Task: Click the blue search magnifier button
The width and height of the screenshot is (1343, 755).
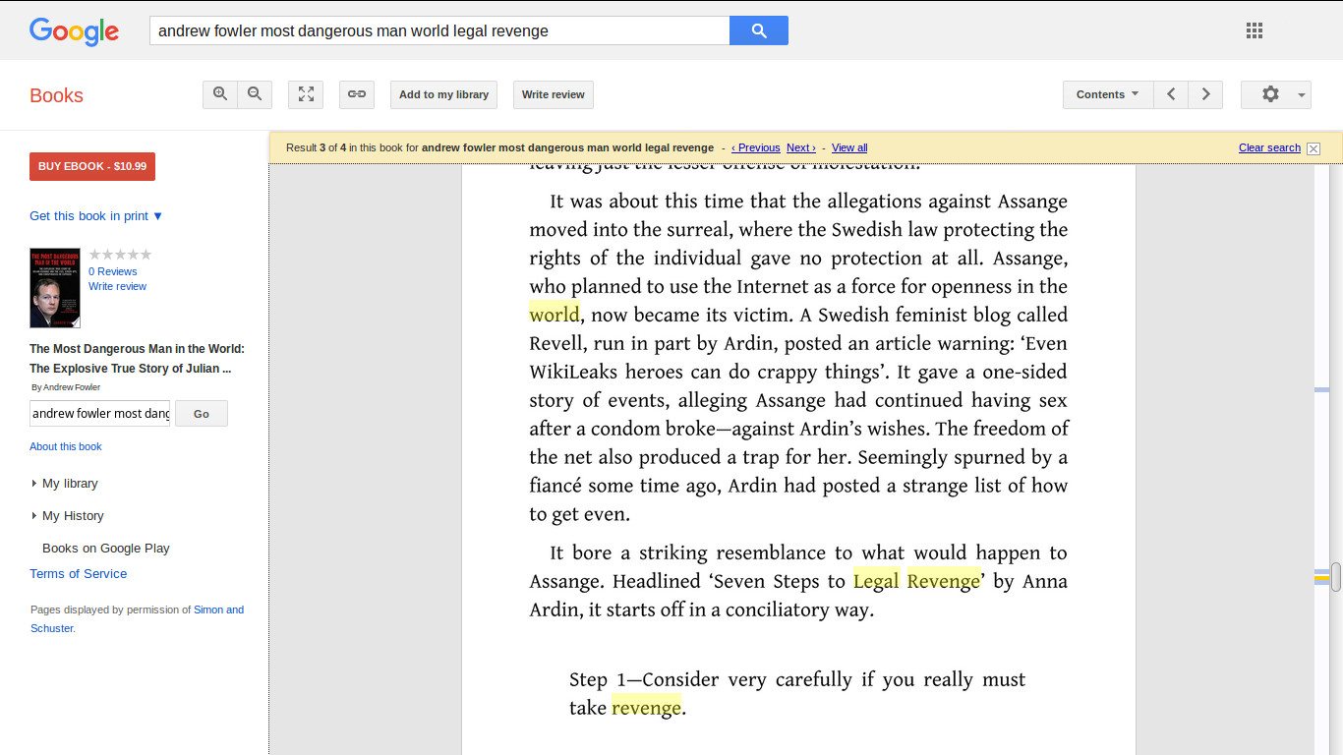Action: click(x=758, y=30)
